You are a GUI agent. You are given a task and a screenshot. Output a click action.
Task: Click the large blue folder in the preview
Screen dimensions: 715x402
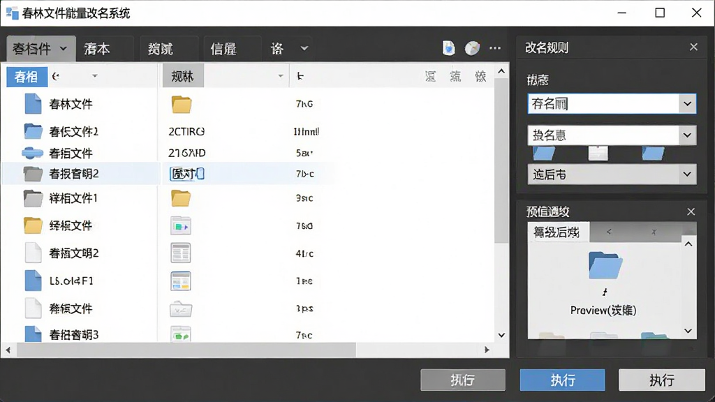coord(605,265)
